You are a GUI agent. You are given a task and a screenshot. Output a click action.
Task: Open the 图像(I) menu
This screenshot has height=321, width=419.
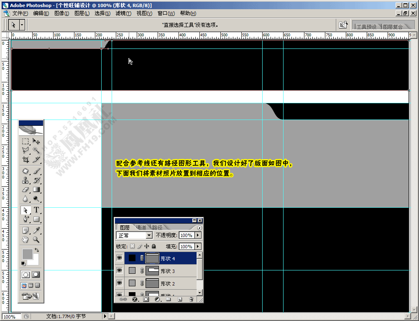(61, 13)
